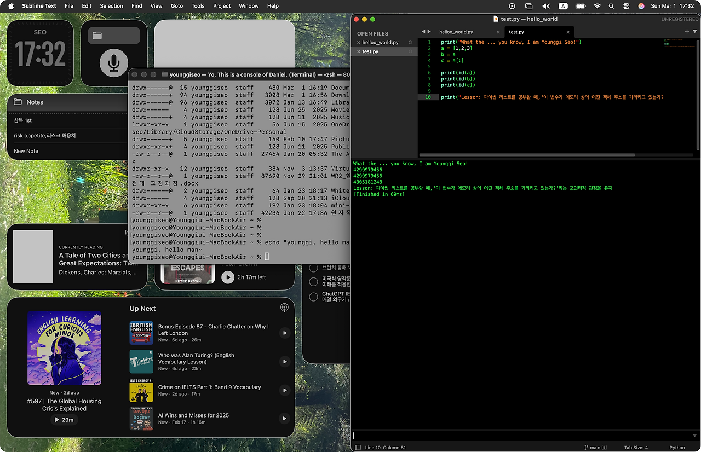Click the next tab arrow in the tab bar
Image resolution: width=701 pixels, height=452 pixels.
[429, 32]
